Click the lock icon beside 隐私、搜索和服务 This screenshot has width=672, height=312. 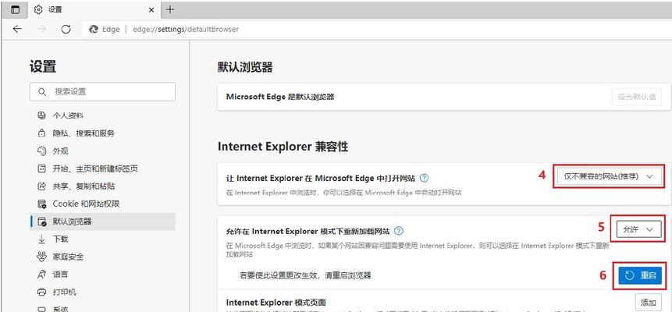pyautogui.click(x=41, y=133)
